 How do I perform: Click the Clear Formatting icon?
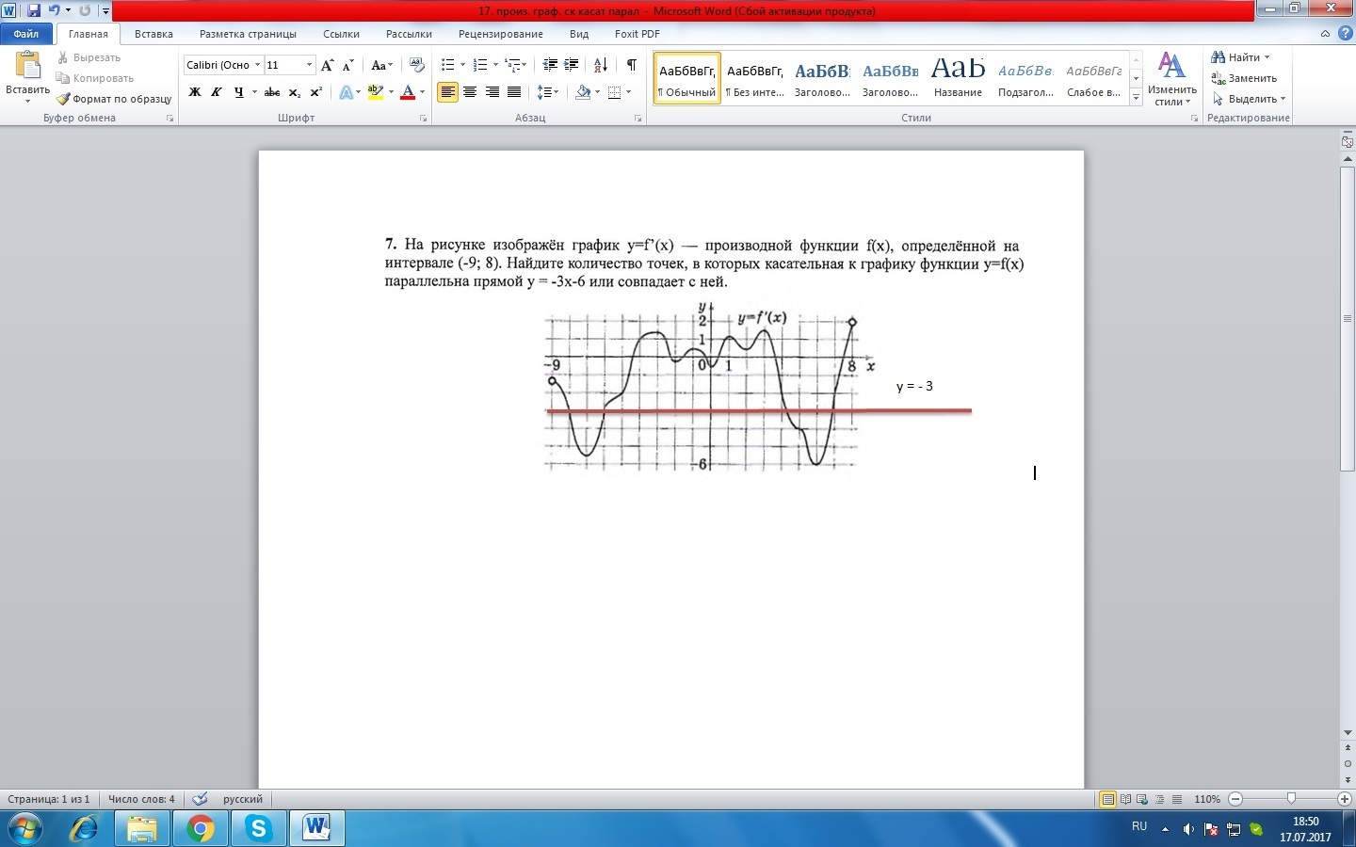coord(417,65)
